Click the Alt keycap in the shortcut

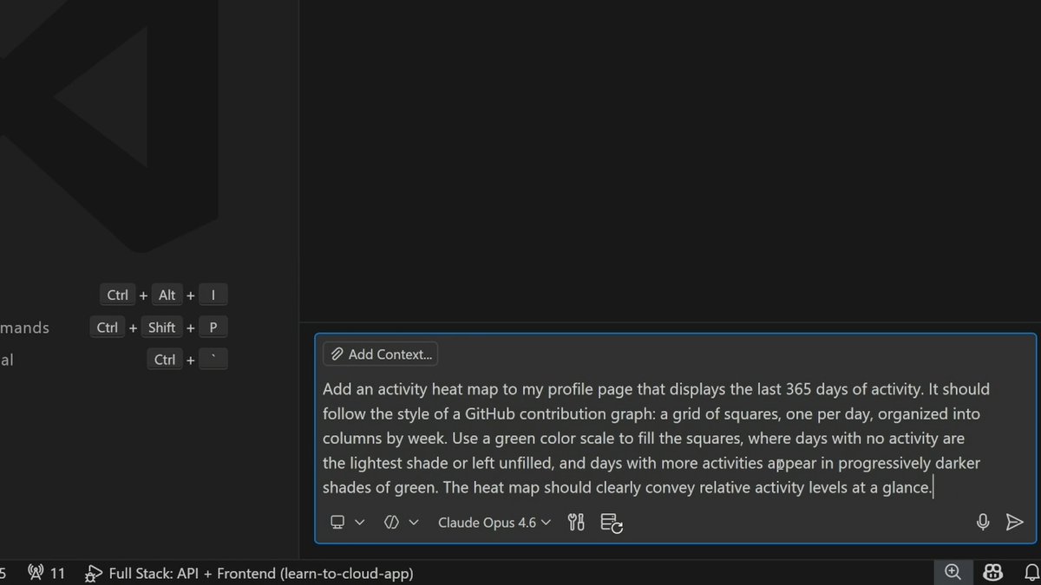click(x=167, y=295)
